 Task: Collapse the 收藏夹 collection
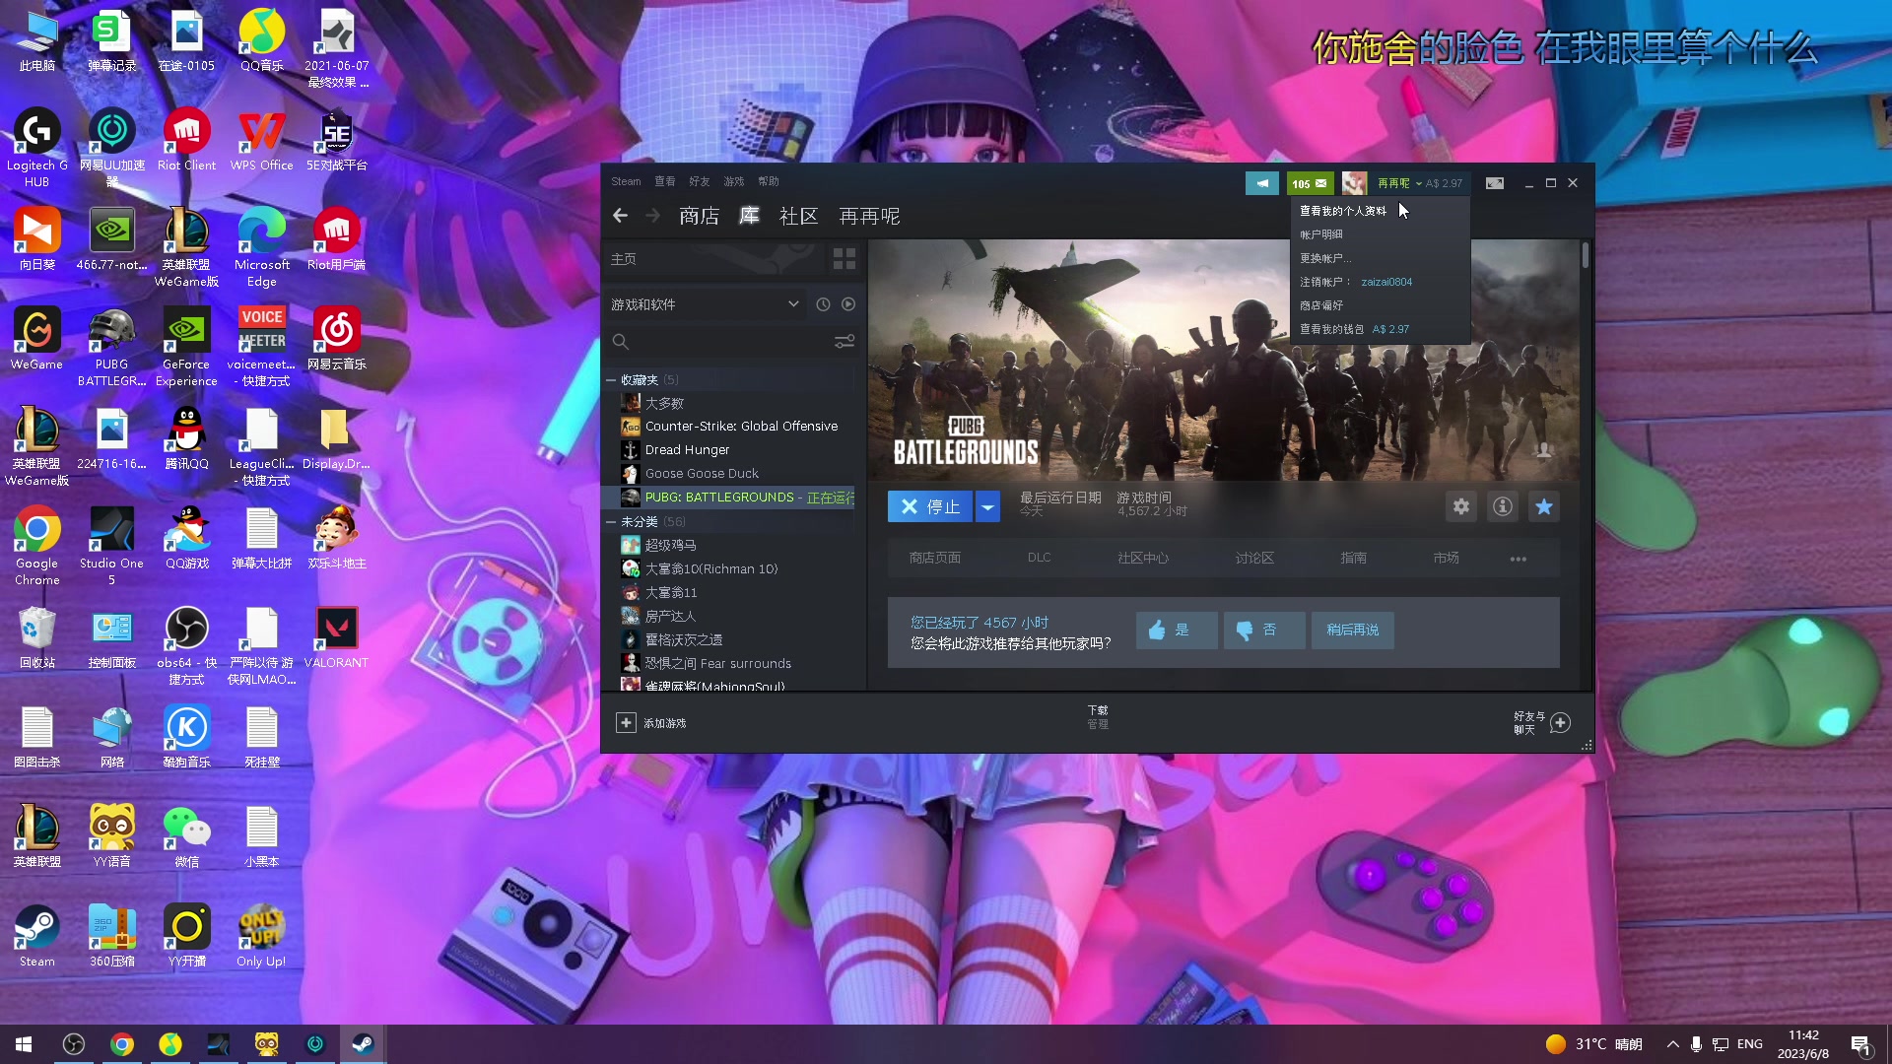611,380
